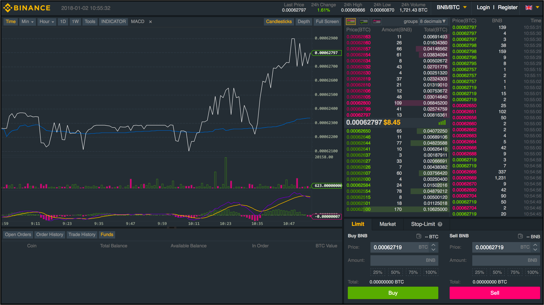Screen dimensions: 544x305
Task: Enter Full Screen chart mode
Action: point(327,22)
